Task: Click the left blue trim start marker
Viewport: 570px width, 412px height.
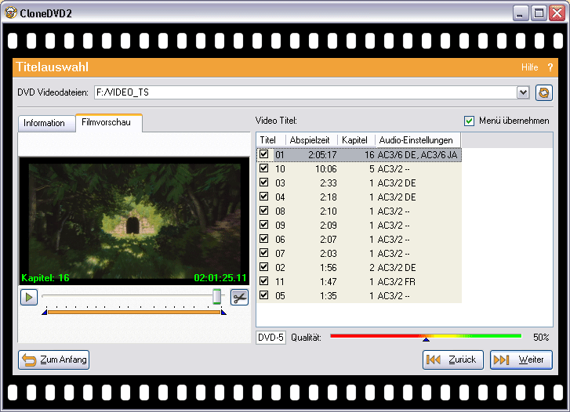Action: (45, 312)
